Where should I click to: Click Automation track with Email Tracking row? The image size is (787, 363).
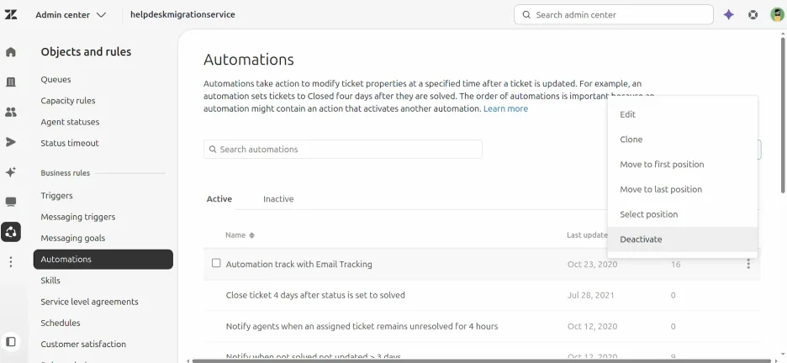482,264
